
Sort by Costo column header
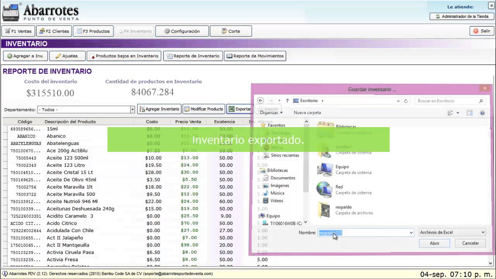(152, 122)
